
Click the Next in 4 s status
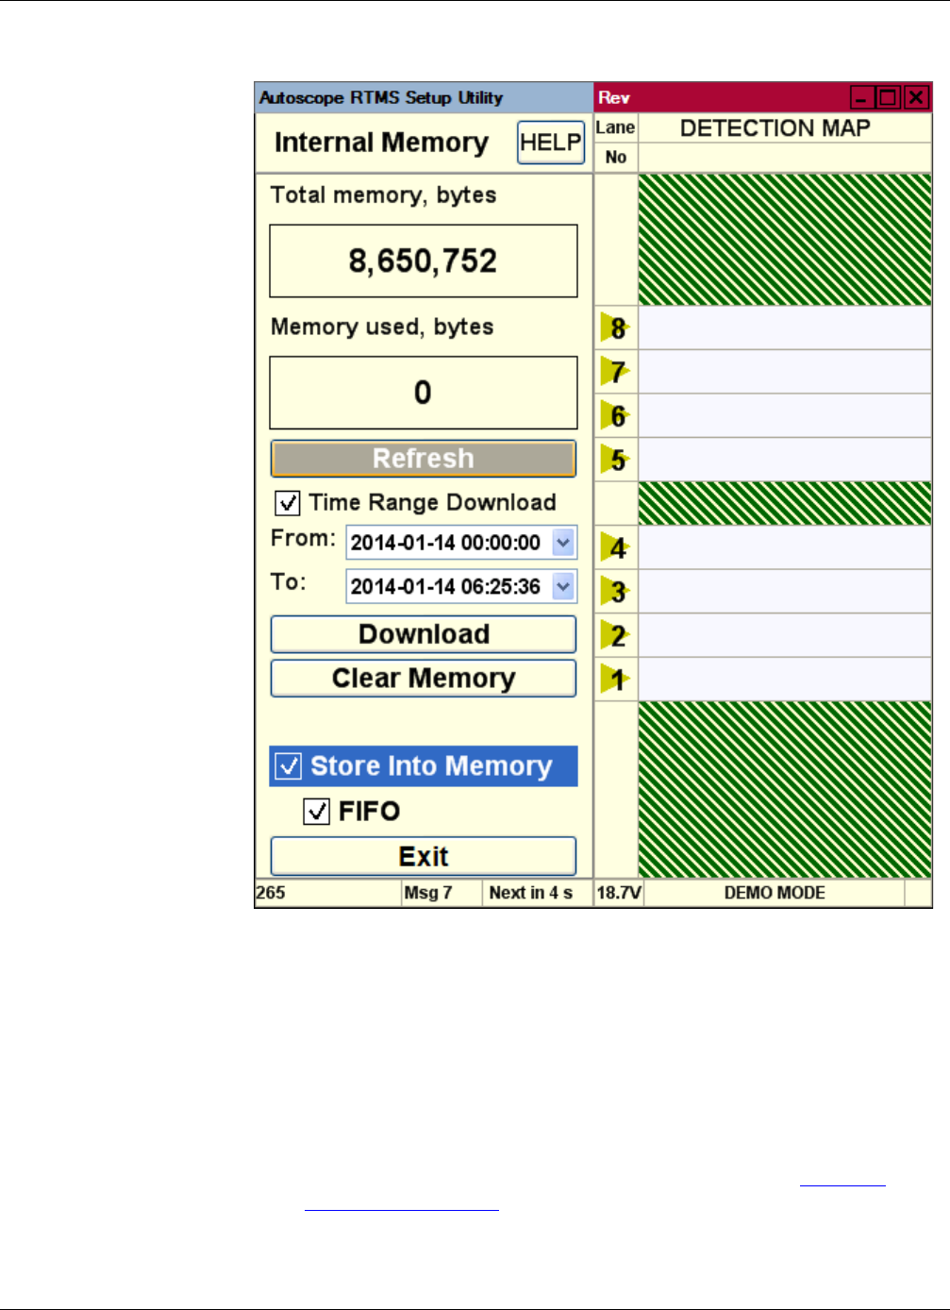tap(531, 893)
